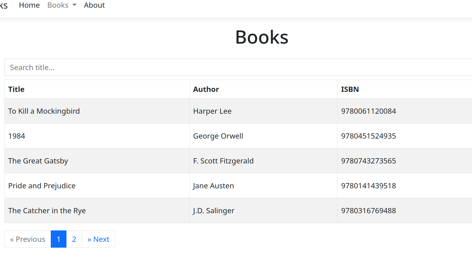Click the Search title input field
This screenshot has width=472, height=263.
coord(237,67)
